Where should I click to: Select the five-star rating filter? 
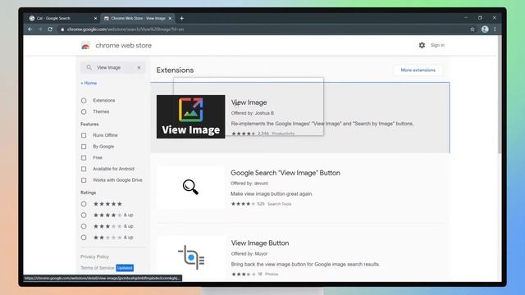[x=84, y=204]
